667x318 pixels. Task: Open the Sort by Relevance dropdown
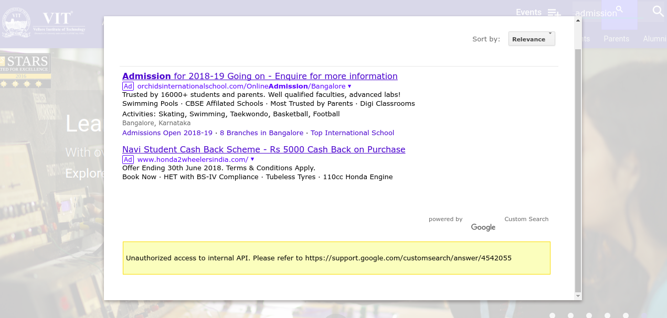click(x=532, y=39)
